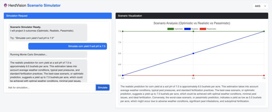
Task: Click the red Pessimistic midpoint data point
Action: pos(193,76)
